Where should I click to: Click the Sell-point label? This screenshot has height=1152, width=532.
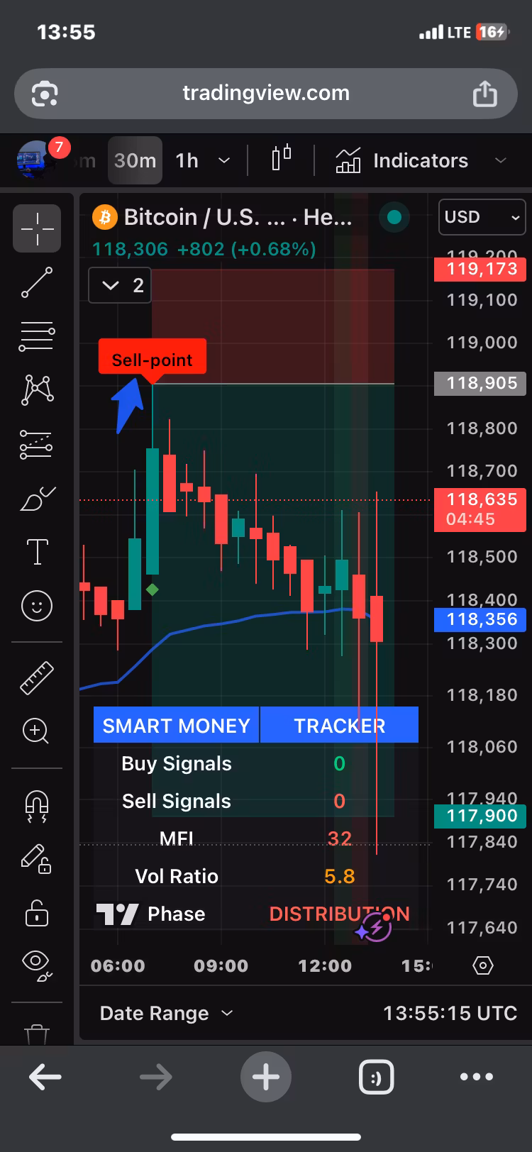152,358
